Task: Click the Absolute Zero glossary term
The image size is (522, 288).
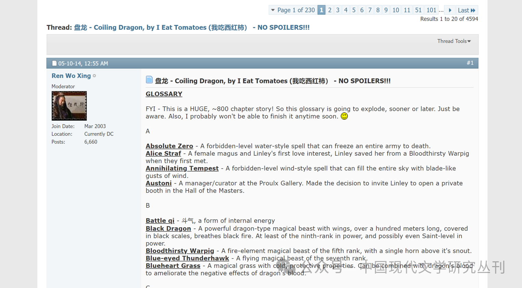Action: pyautogui.click(x=169, y=146)
